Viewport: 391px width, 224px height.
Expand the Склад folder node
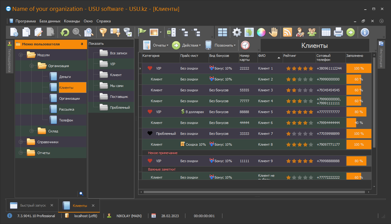31,131
